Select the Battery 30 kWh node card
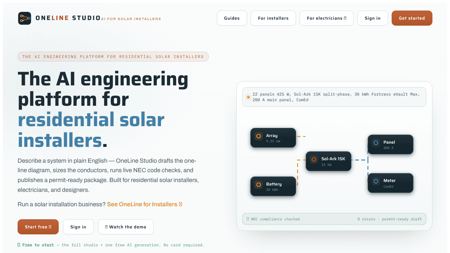450x253 pixels. [x=273, y=186]
